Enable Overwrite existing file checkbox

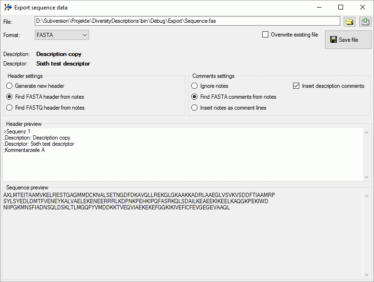265,35
